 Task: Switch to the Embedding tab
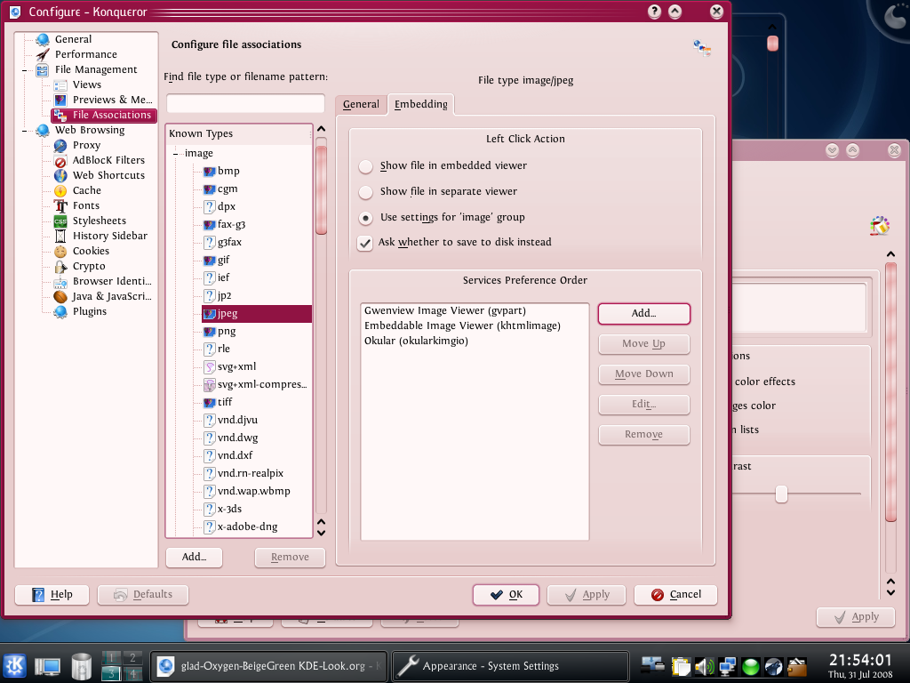[420, 105]
